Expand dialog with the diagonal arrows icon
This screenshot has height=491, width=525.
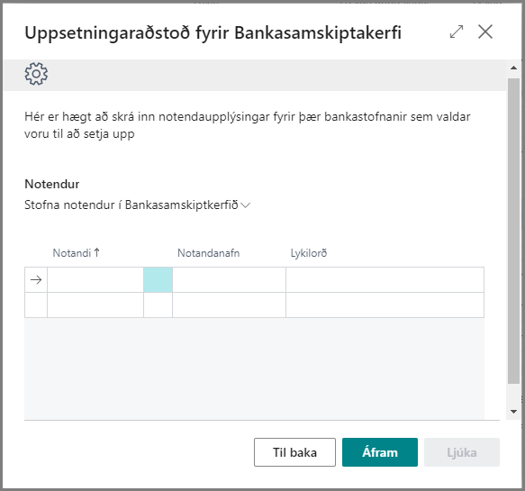tap(457, 32)
